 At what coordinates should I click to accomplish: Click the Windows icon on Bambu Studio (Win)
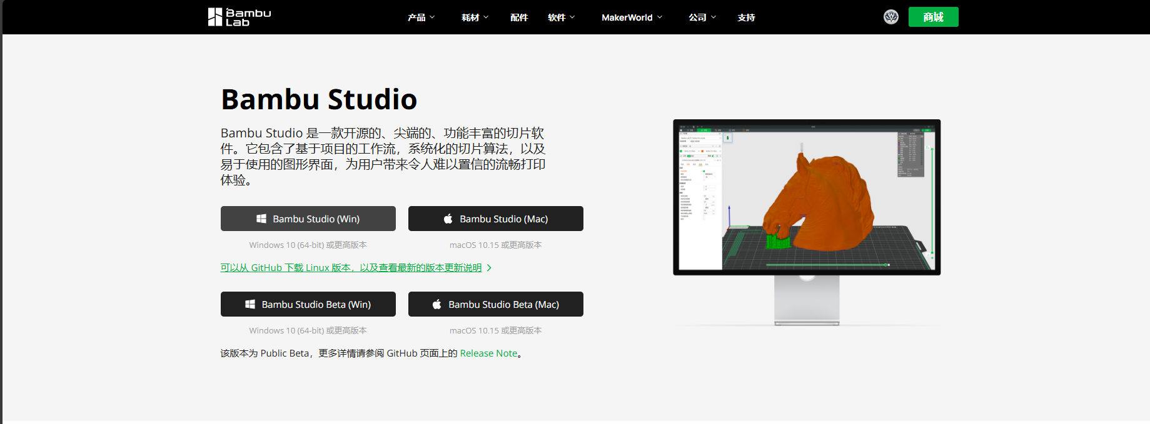tap(261, 219)
